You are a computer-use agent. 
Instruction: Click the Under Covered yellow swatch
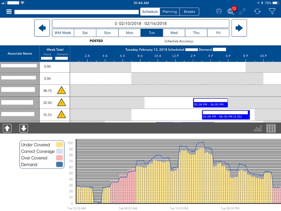coord(59,145)
